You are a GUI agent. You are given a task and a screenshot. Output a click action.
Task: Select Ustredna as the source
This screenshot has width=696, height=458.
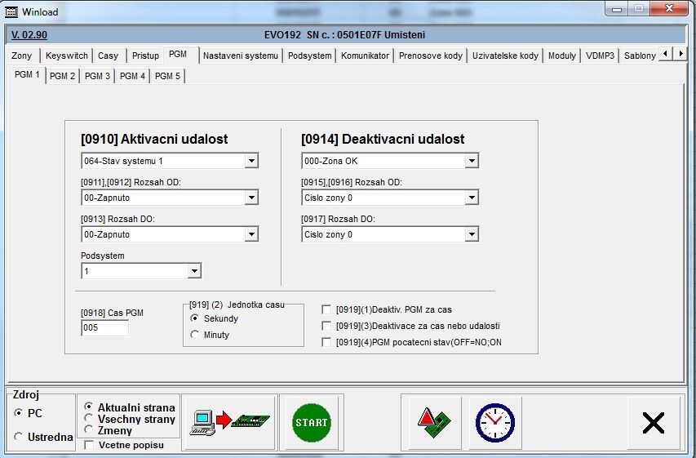[19, 437]
